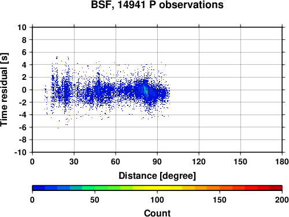Click the y-axis tick label '-6'
The height and width of the screenshot is (217, 289).
23,127
